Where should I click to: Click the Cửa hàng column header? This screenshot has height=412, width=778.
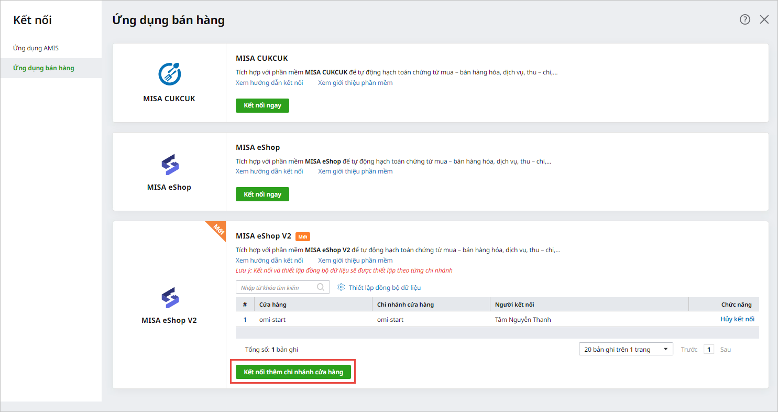[x=314, y=305]
